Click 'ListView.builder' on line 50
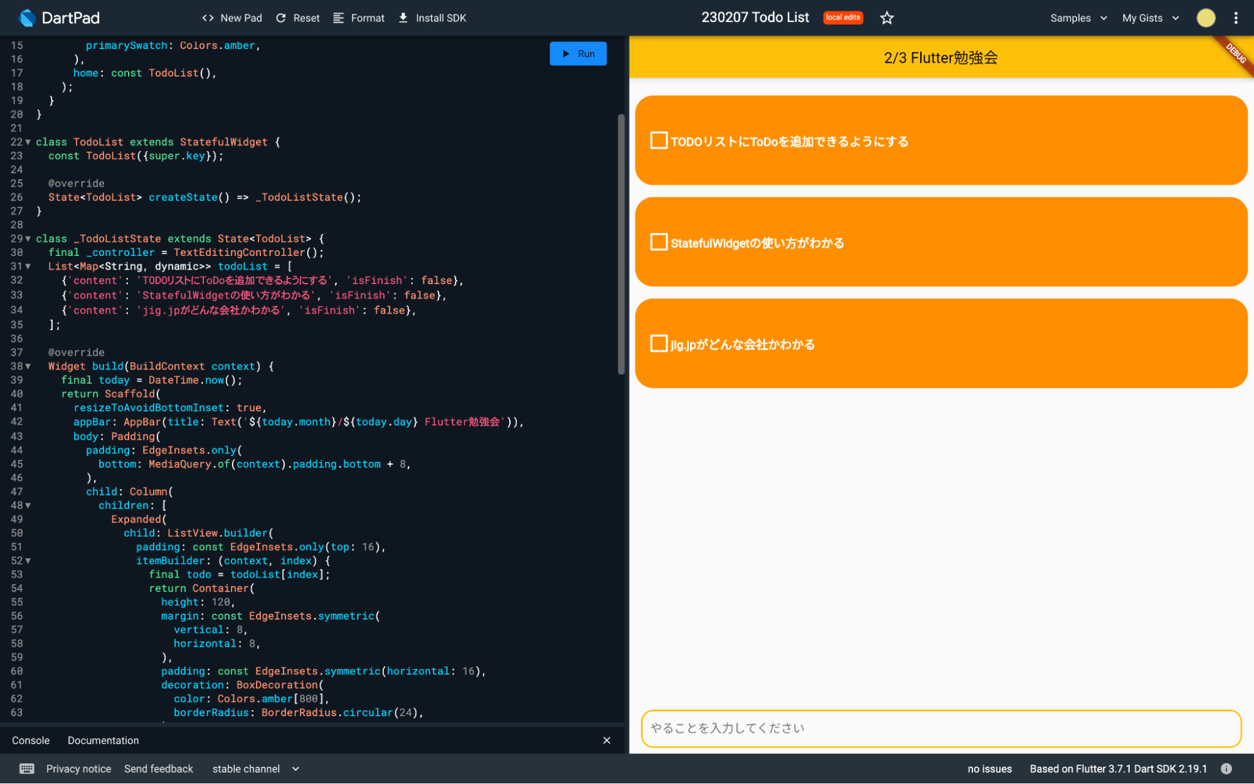 pos(217,533)
